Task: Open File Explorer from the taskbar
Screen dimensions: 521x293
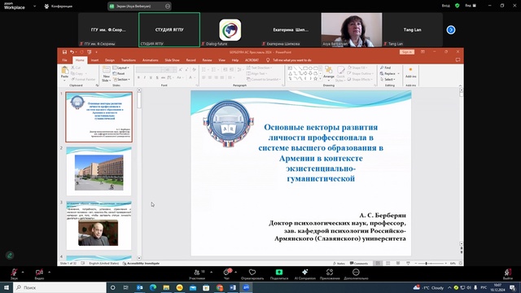Action: pos(166,287)
